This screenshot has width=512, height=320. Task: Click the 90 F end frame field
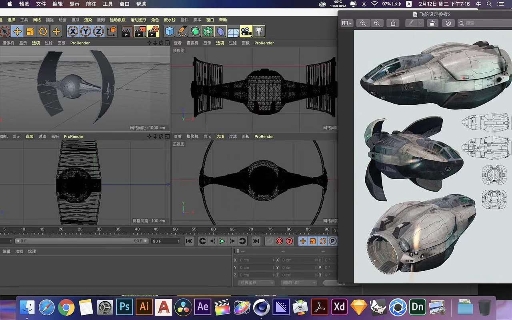(x=166, y=241)
